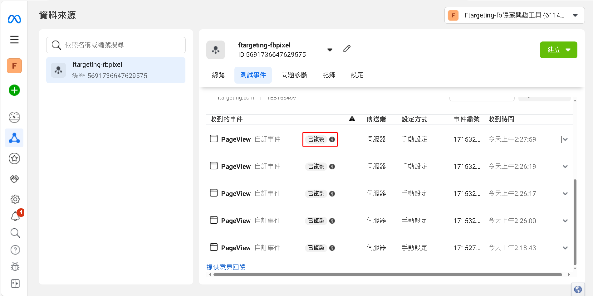Click 已複製 badge on 2:26:17 row
The image size is (593, 296).
[316, 194]
